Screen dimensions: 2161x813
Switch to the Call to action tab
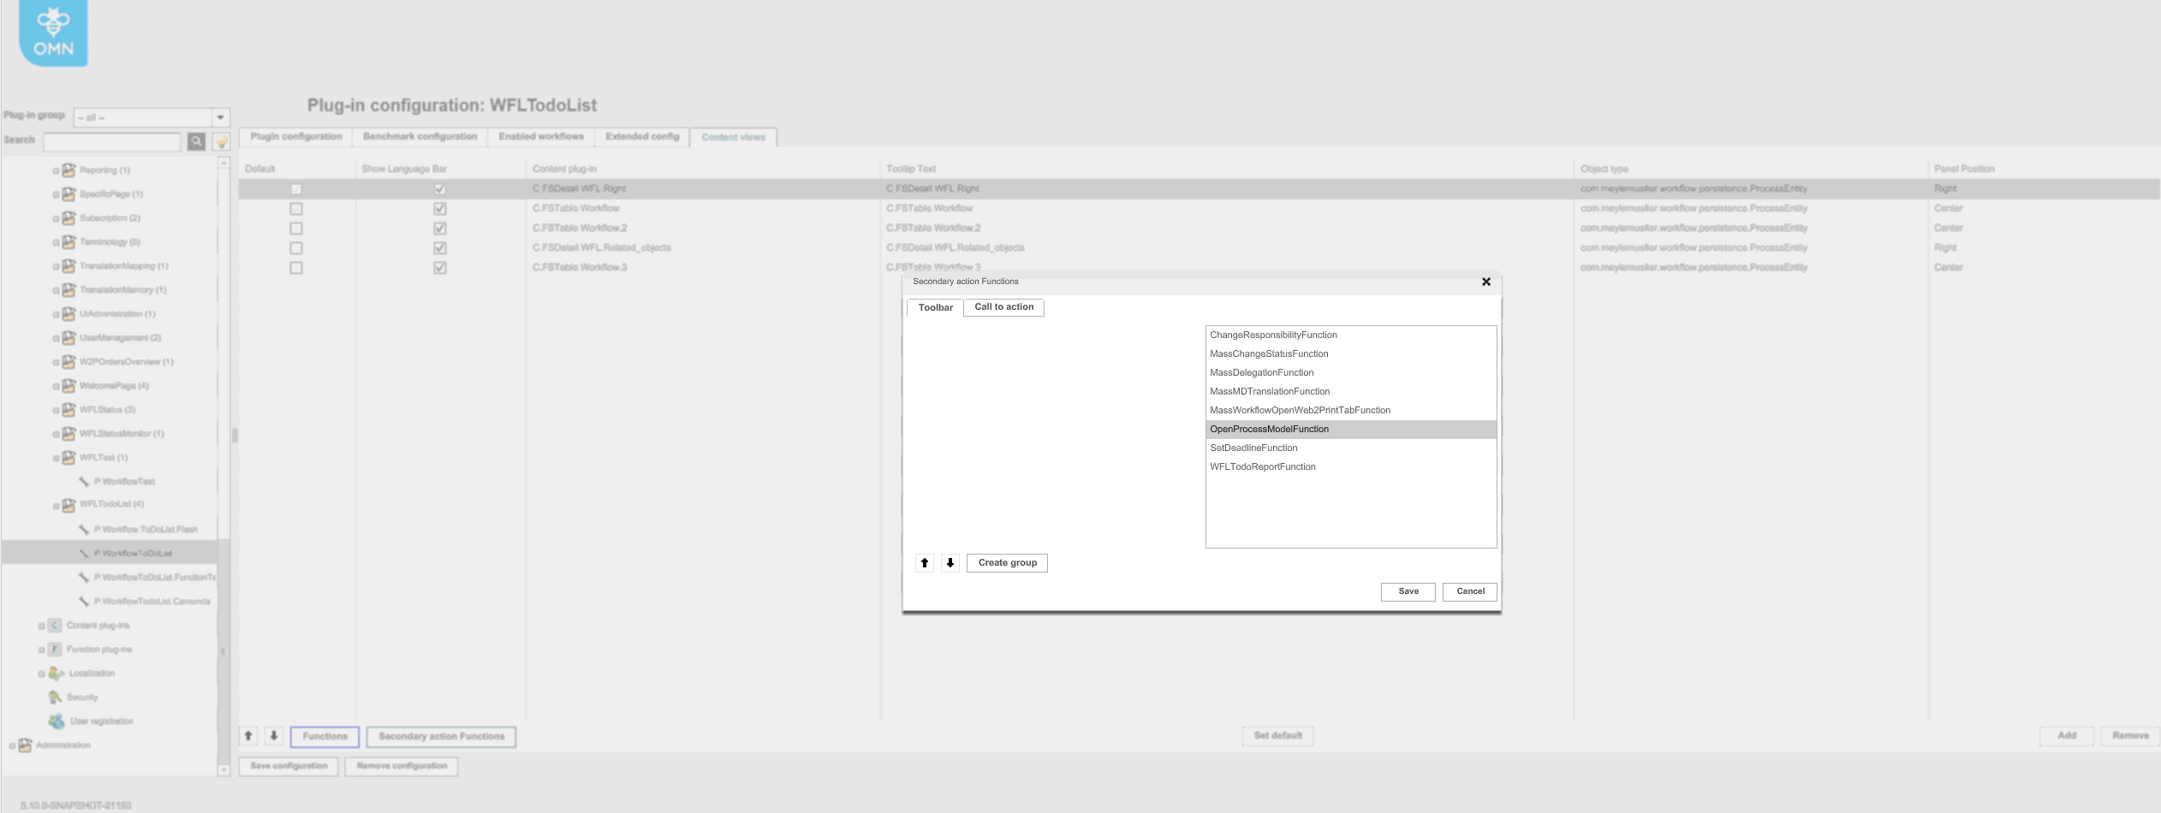coord(1004,307)
